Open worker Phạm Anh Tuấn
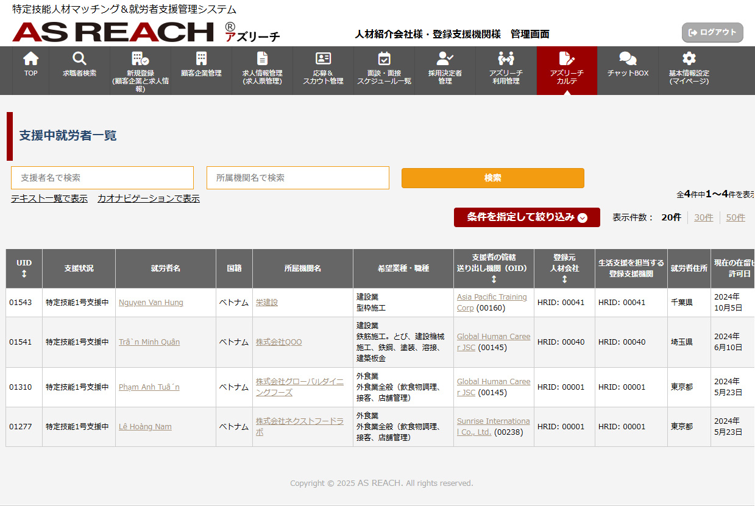The image size is (755, 506). coord(149,387)
